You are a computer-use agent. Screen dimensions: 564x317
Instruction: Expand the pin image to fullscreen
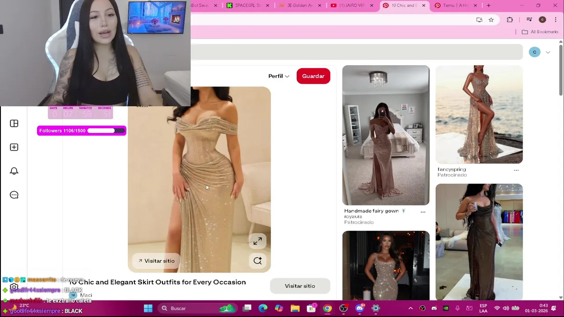coord(257,241)
